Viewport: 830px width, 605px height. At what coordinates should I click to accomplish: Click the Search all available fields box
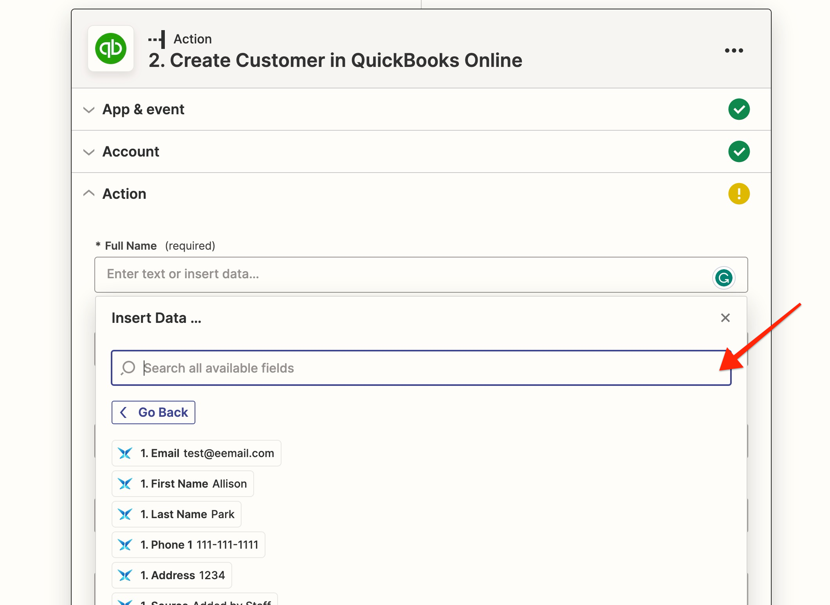coord(421,368)
